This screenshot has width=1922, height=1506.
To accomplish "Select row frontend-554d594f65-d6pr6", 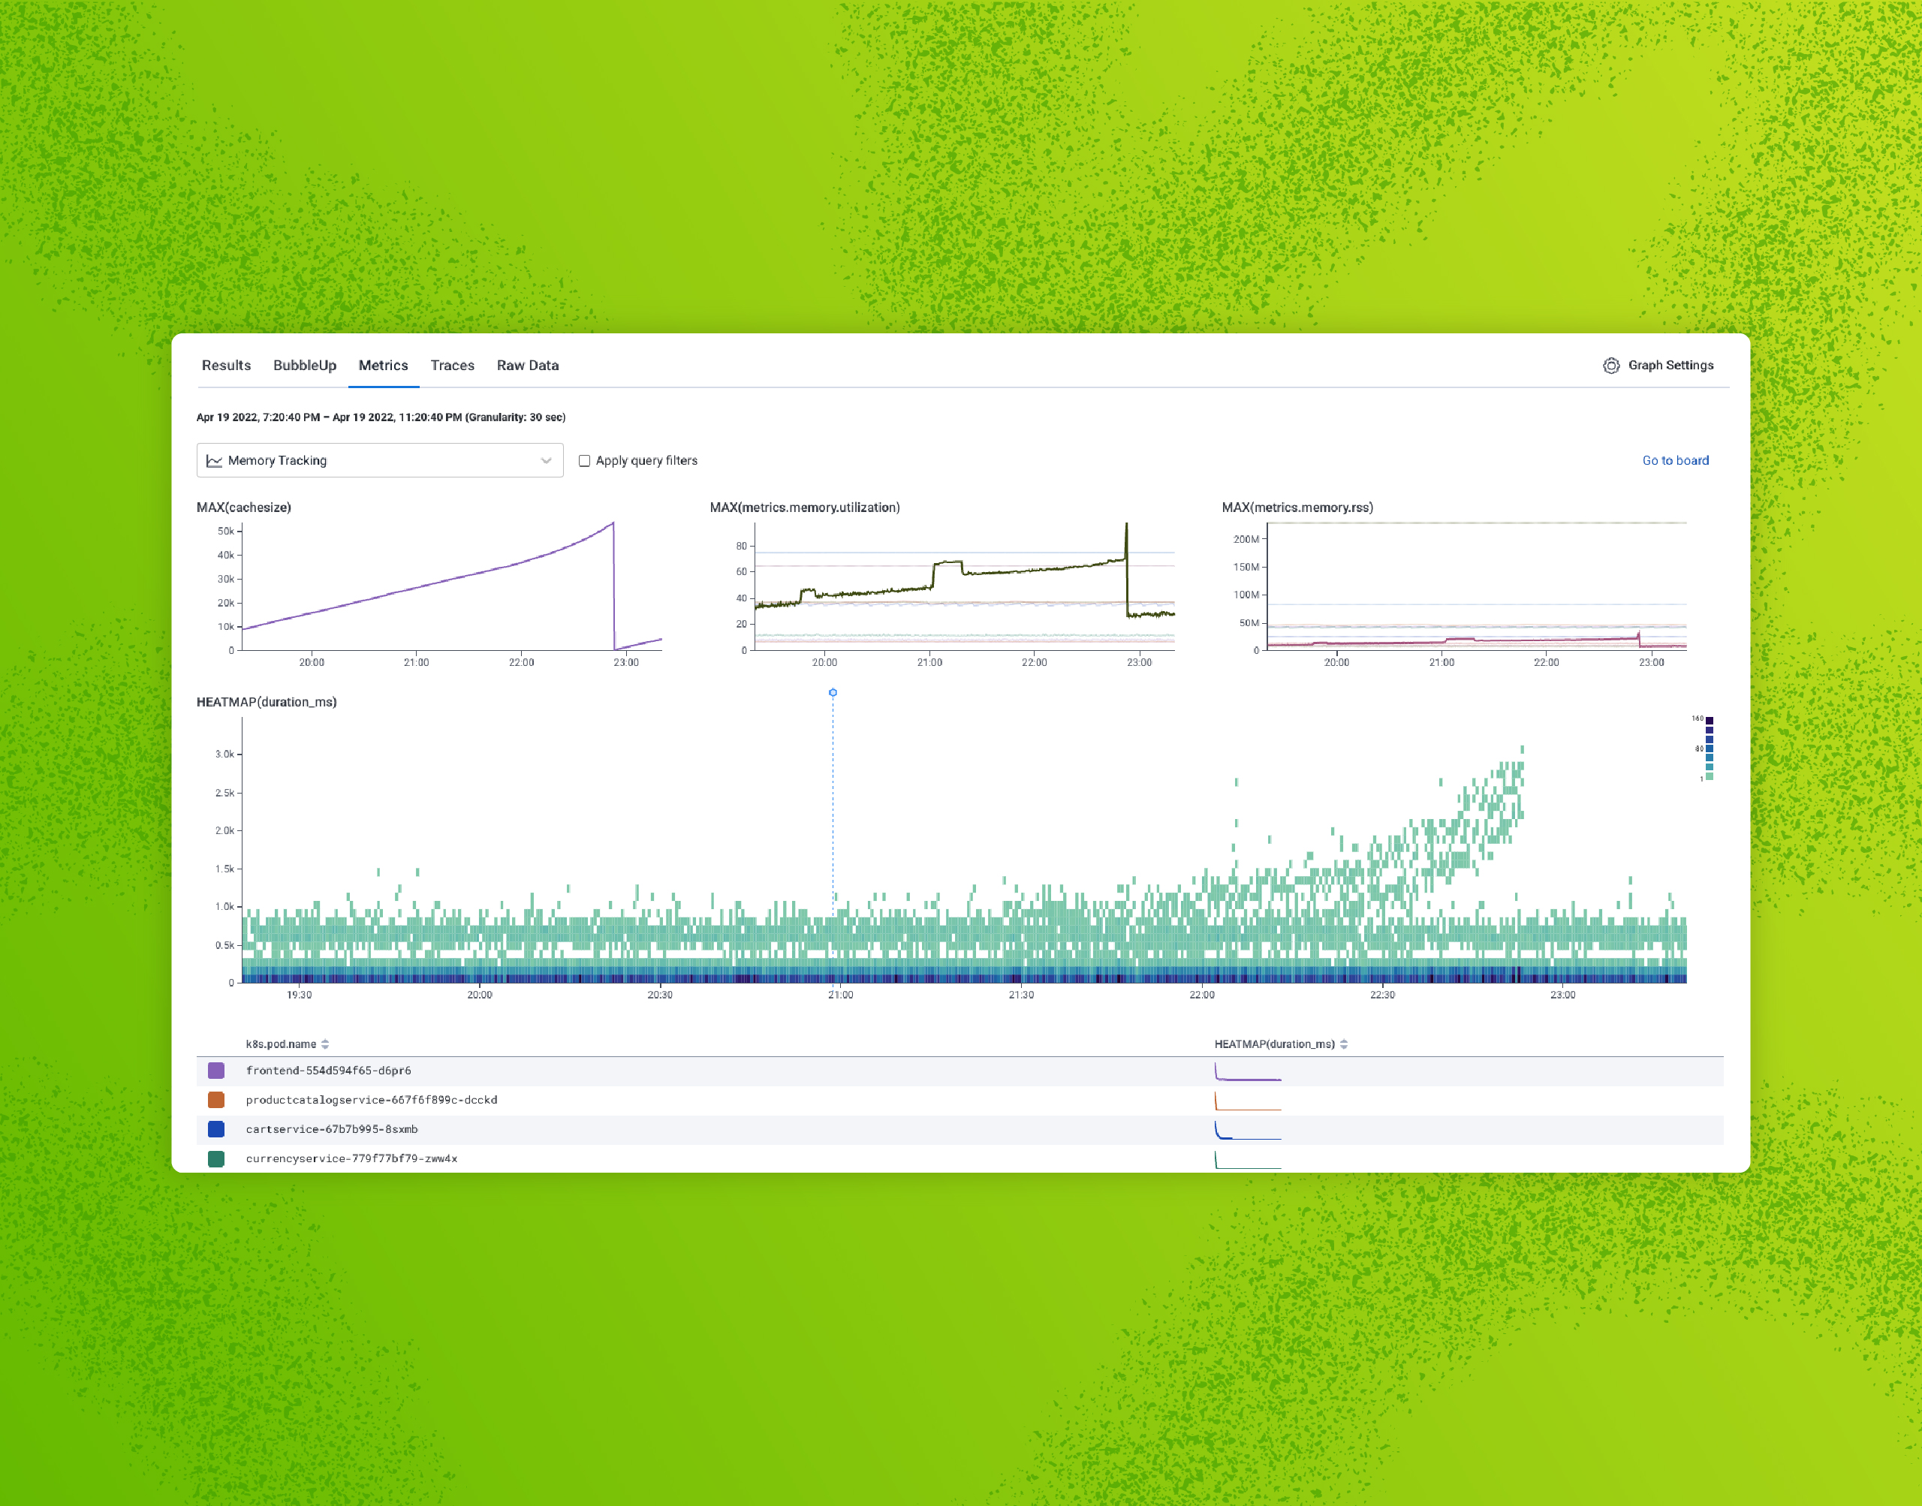I will tap(959, 1071).
